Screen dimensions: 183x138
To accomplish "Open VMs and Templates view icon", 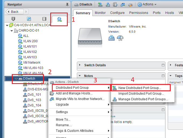I will [x=28, y=19].
